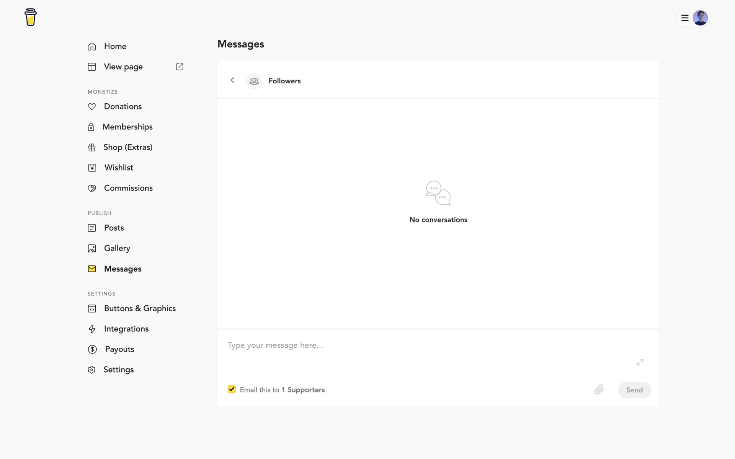Go back using the left chevron arrow
The image size is (735, 459).
pyautogui.click(x=232, y=80)
